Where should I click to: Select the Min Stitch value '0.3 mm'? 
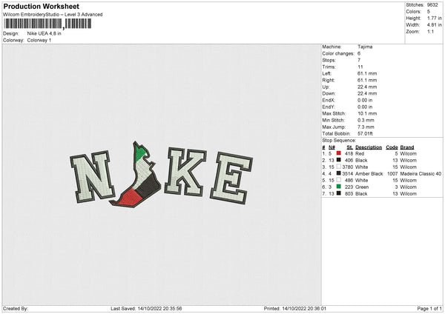[366, 120]
